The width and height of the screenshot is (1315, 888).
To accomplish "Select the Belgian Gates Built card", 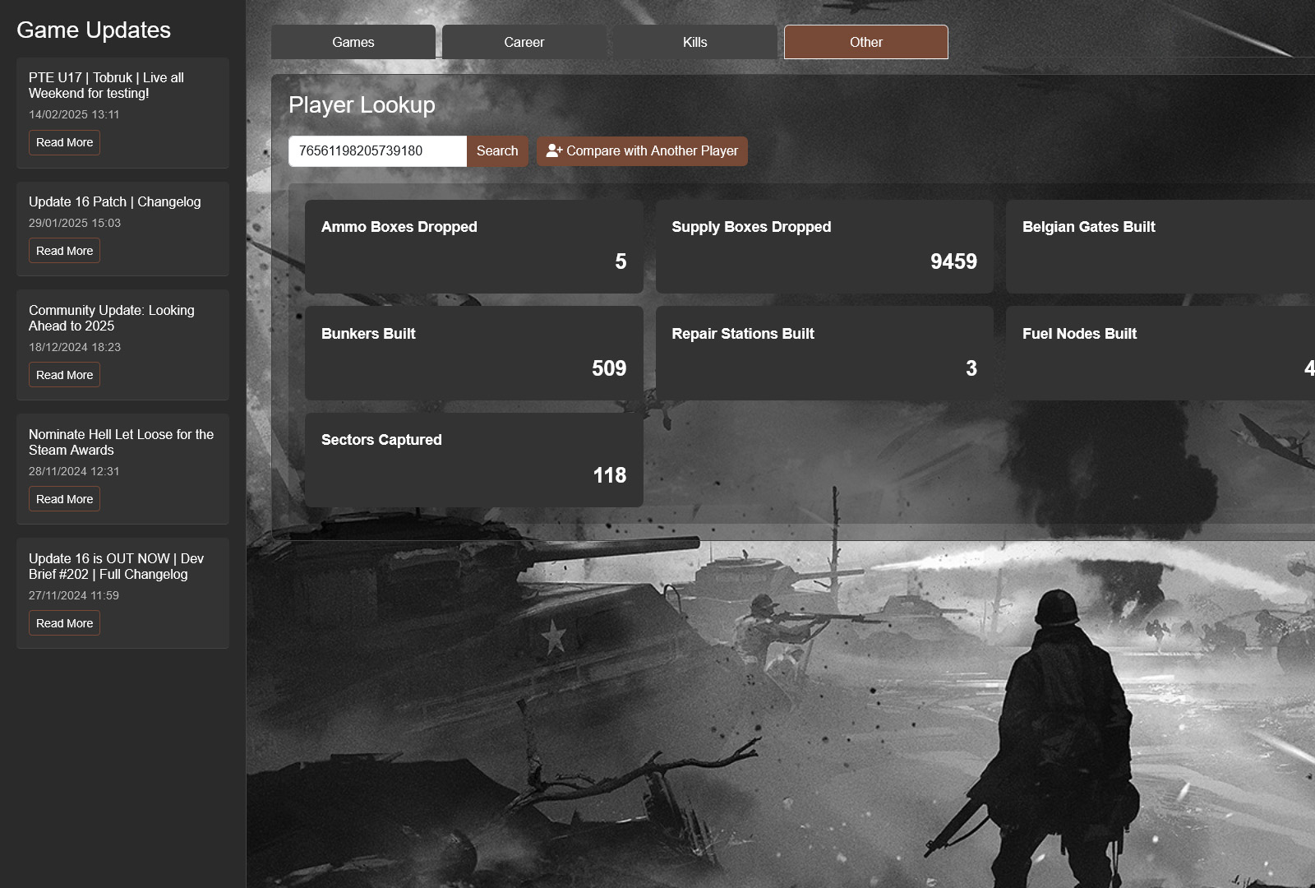I will [x=1160, y=247].
